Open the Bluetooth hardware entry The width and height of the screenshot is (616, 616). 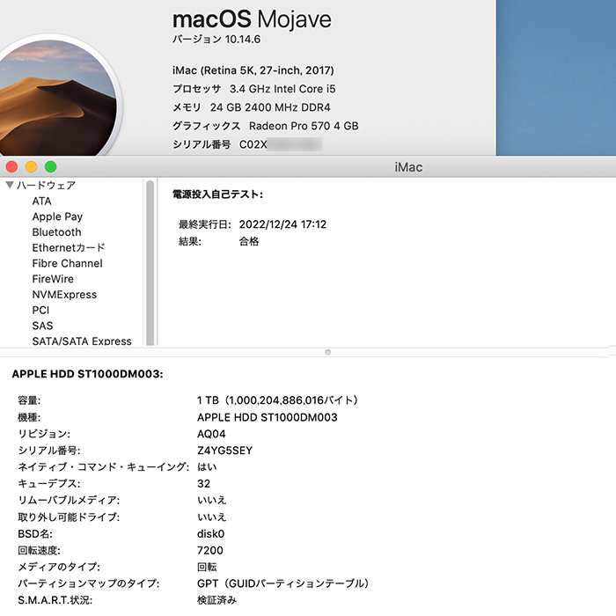[56, 232]
